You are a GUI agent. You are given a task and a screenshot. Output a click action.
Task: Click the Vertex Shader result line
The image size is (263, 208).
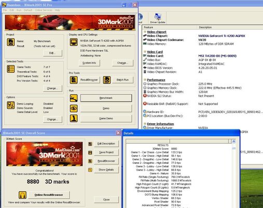[166, 198]
